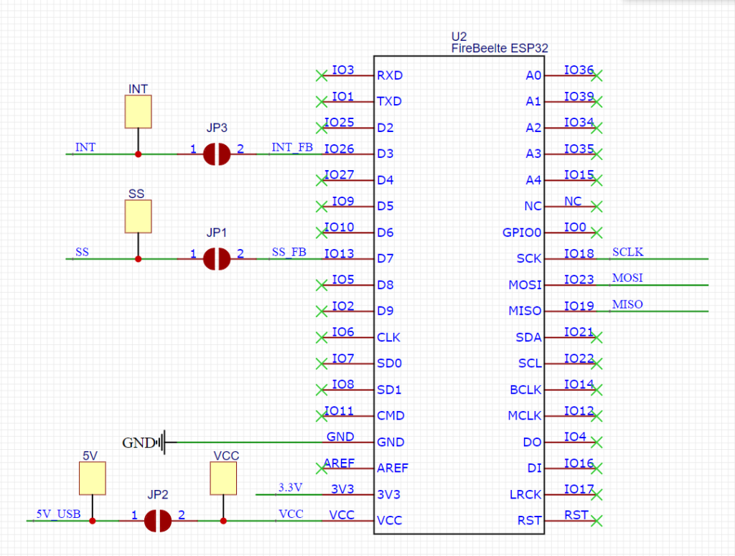
Task: Click the INT test pad rectangle
Action: pyautogui.click(x=139, y=111)
